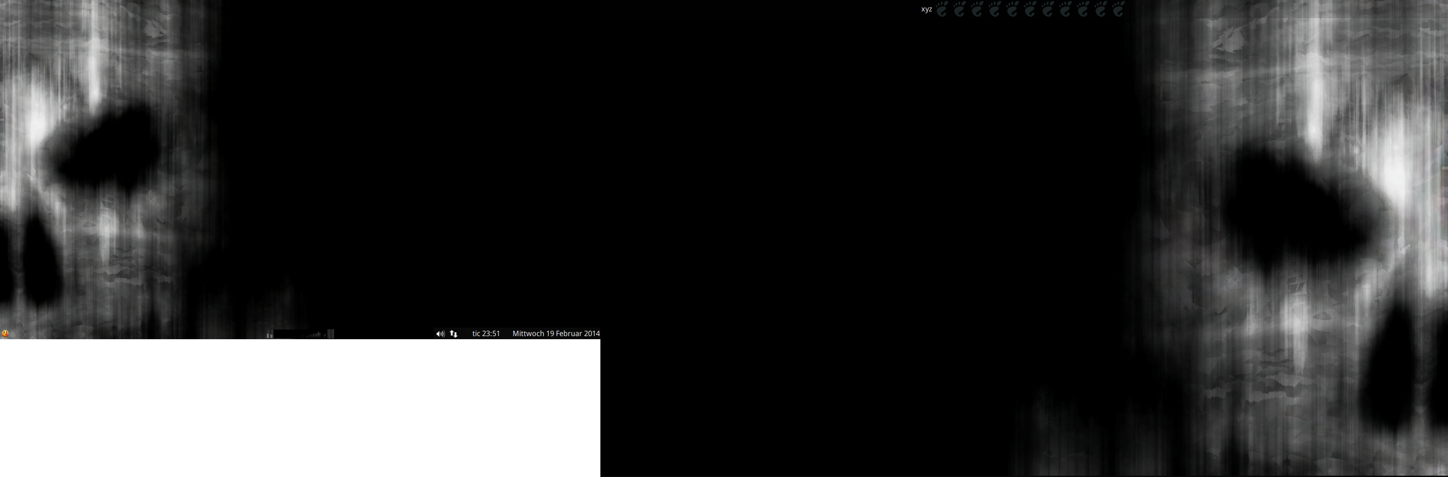Open the network up-down arrows indicator
This screenshot has height=477, width=1448.
pos(454,333)
